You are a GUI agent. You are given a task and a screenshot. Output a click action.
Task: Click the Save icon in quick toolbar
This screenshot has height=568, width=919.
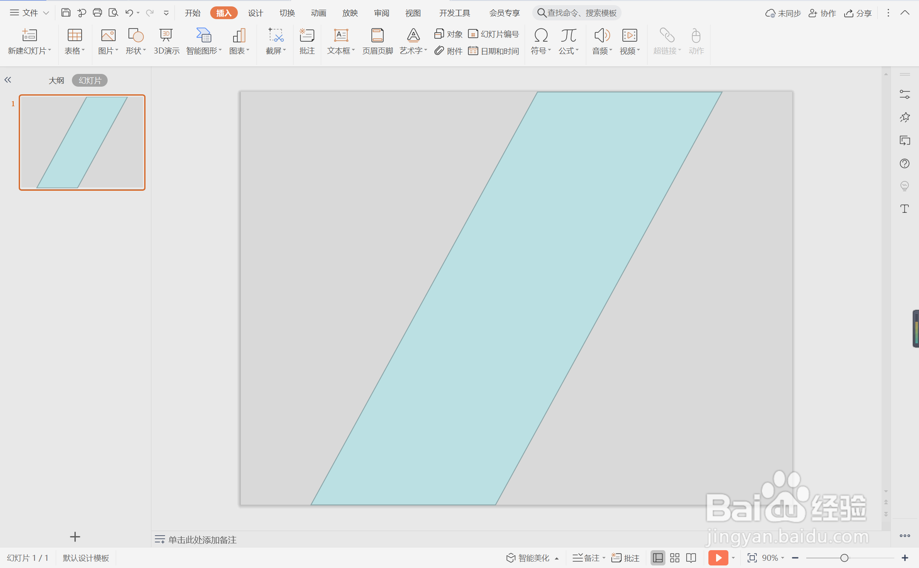[x=66, y=13]
